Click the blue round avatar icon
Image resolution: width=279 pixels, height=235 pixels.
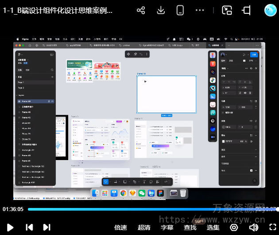[270, 10]
